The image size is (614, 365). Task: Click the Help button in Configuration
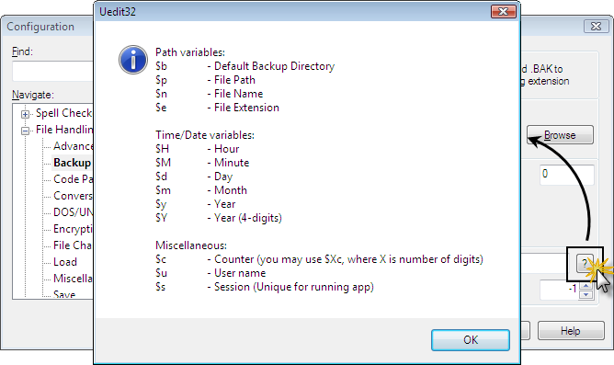(x=571, y=331)
